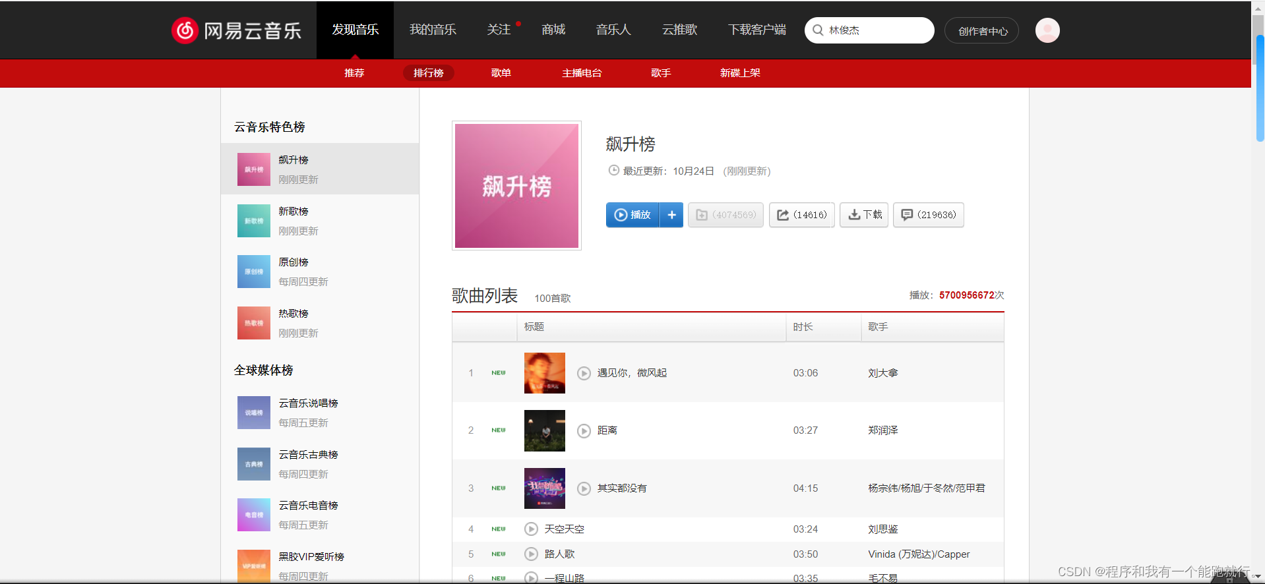
Task: Open artist Vinida (万妮达)/Capper link
Action: [919, 554]
